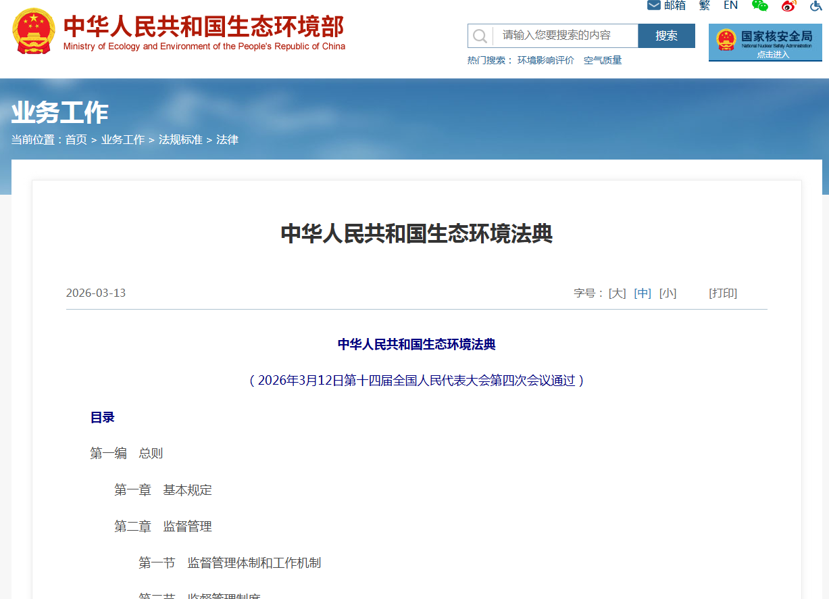Click hot search term 环境影响评价
This screenshot has width=829, height=599.
545,60
